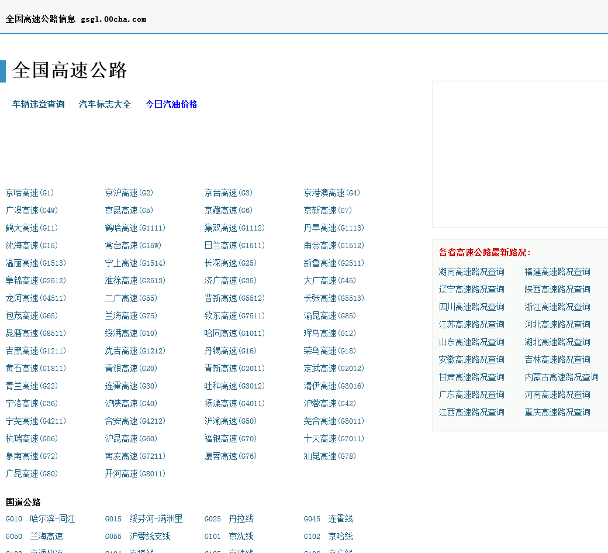Screen dimensions: 608x553
Task: Go to 鹤哈高速(G1111)
Action: coord(135,228)
